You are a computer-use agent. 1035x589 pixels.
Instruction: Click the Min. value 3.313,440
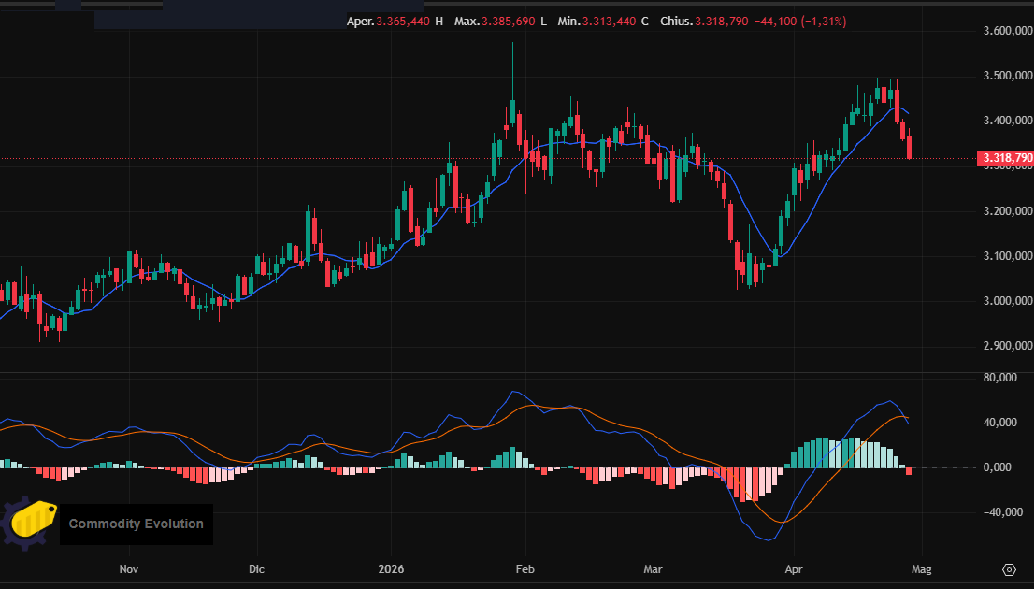click(x=610, y=22)
